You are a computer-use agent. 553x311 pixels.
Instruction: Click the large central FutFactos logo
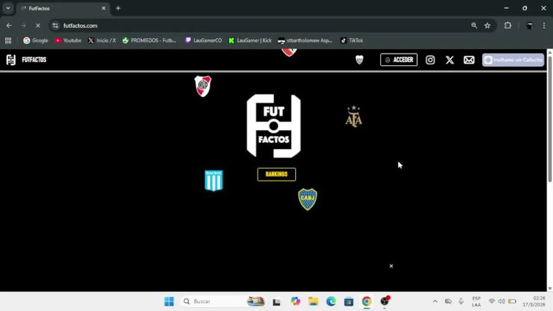pyautogui.click(x=273, y=126)
